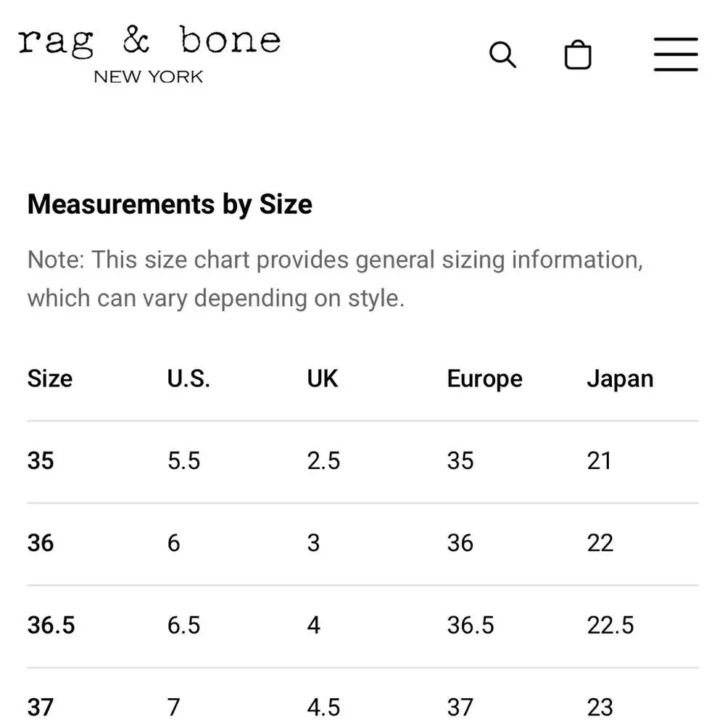Click the Japan value 22.5
This screenshot has width=725, height=725.
(610, 625)
